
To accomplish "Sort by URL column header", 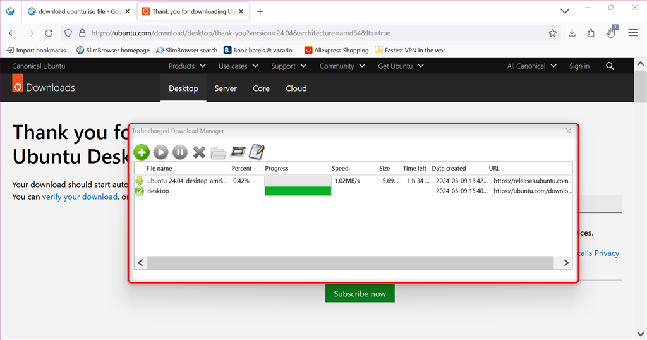I will tap(529, 168).
